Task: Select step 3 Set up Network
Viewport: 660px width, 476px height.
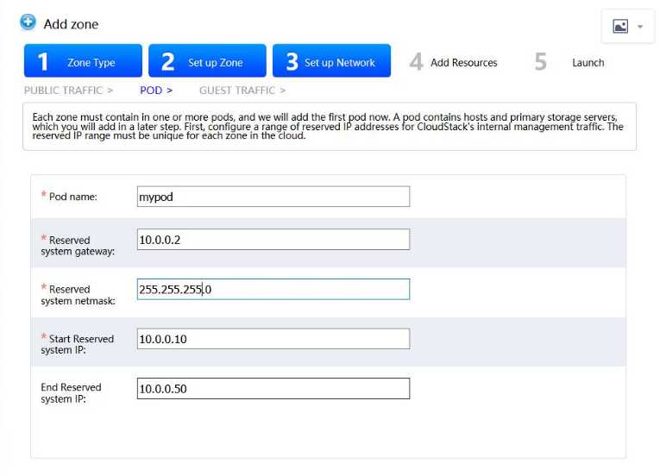Action: [x=331, y=60]
